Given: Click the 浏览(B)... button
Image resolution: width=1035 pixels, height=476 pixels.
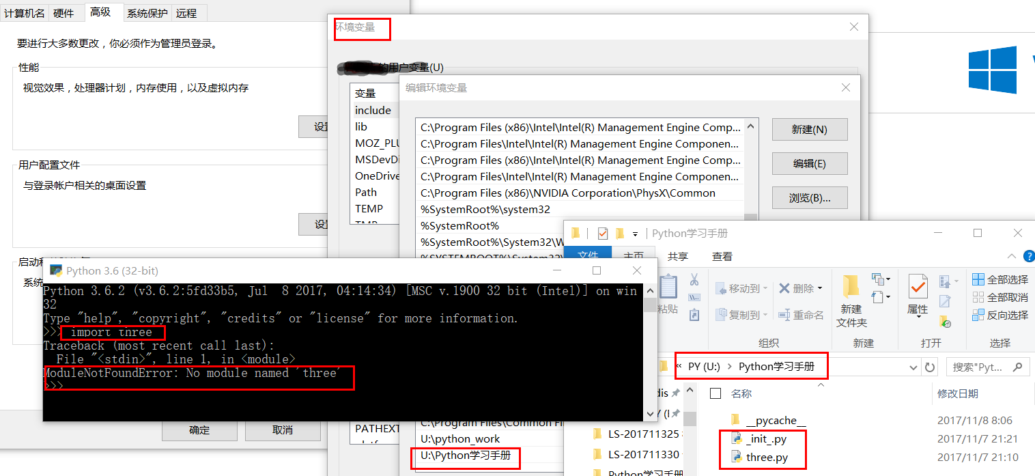Looking at the screenshot, I should [809, 198].
